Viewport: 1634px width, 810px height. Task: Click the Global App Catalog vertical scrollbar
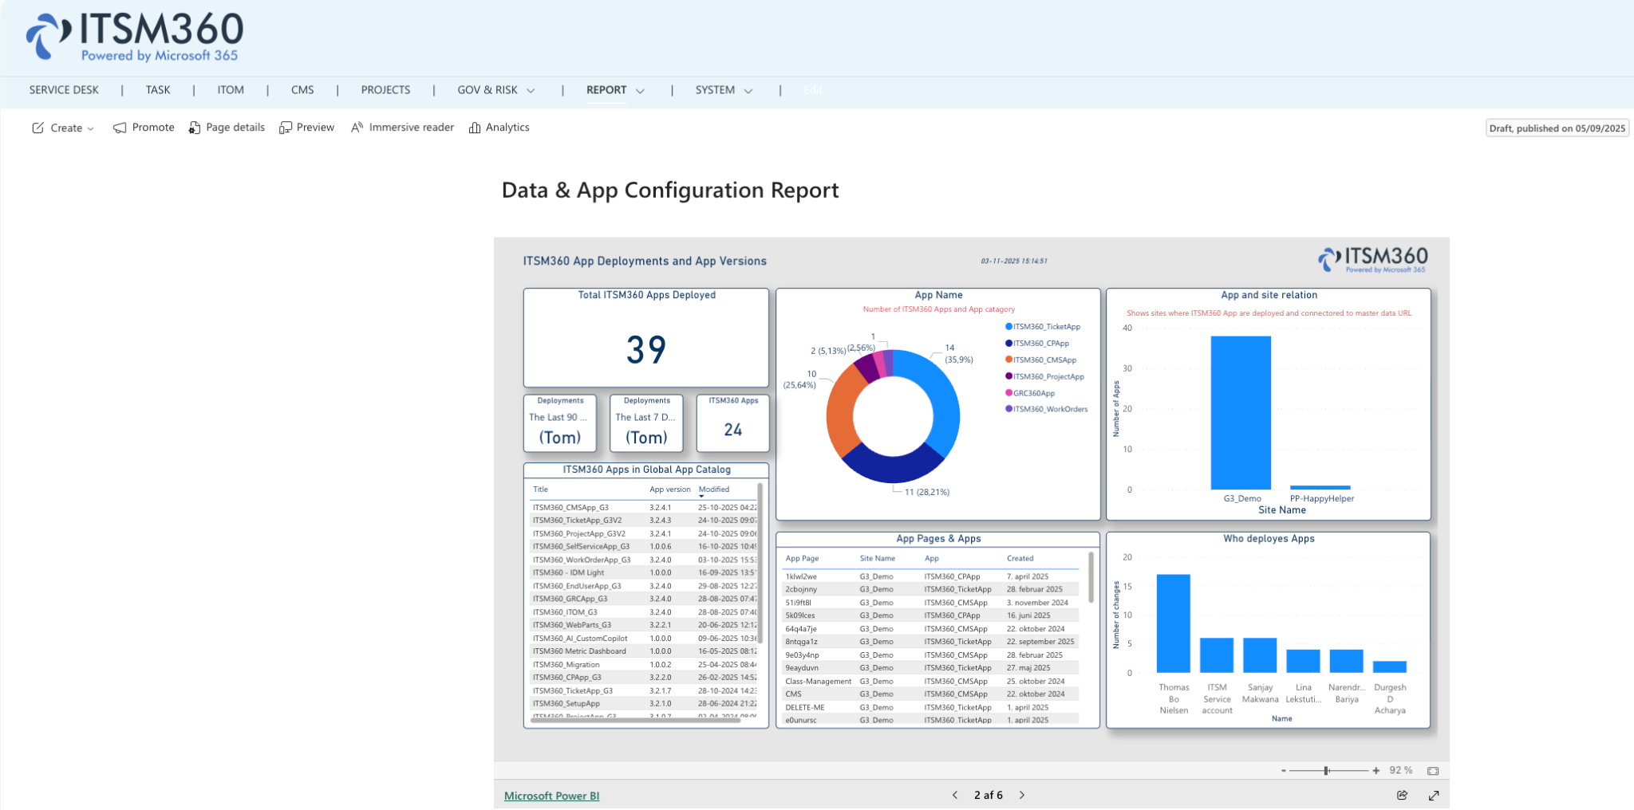point(760,561)
